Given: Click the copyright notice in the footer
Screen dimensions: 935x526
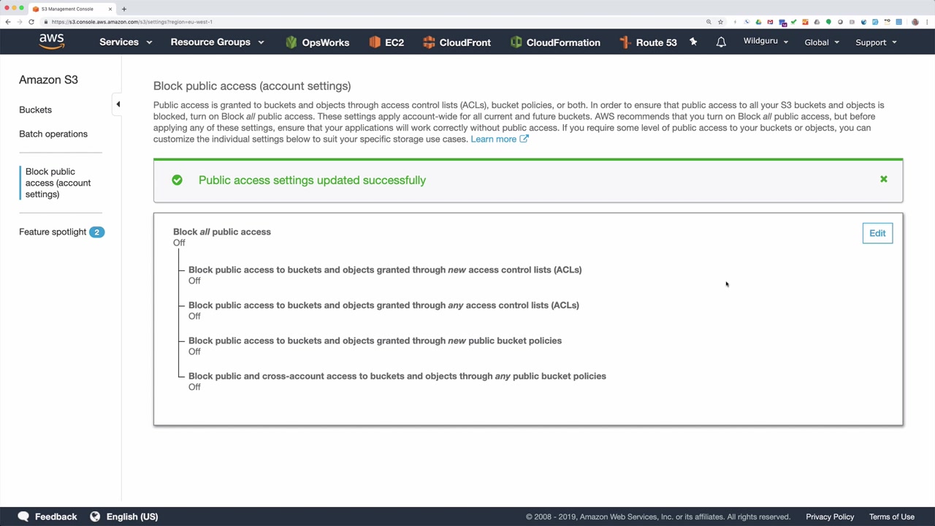Looking at the screenshot, I should coord(658,517).
